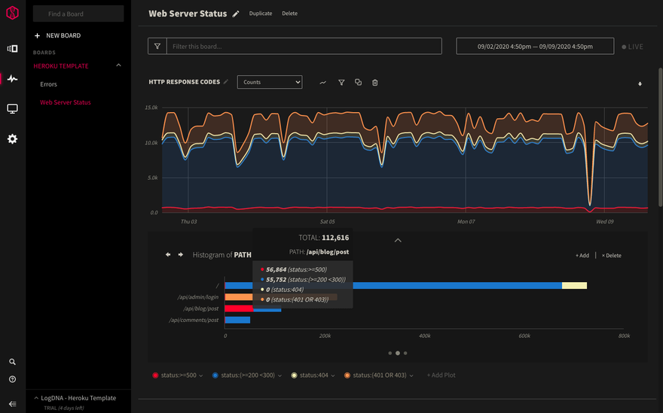Screen dimensions: 663x413
Task: Click the orange status 401/403 color swatch
Action: (347, 375)
